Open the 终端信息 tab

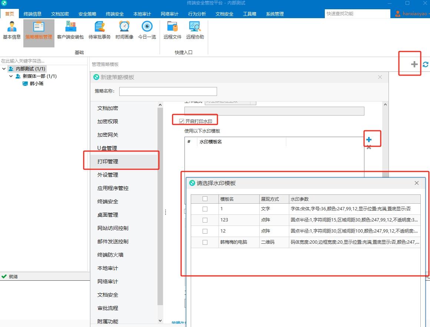click(x=32, y=14)
